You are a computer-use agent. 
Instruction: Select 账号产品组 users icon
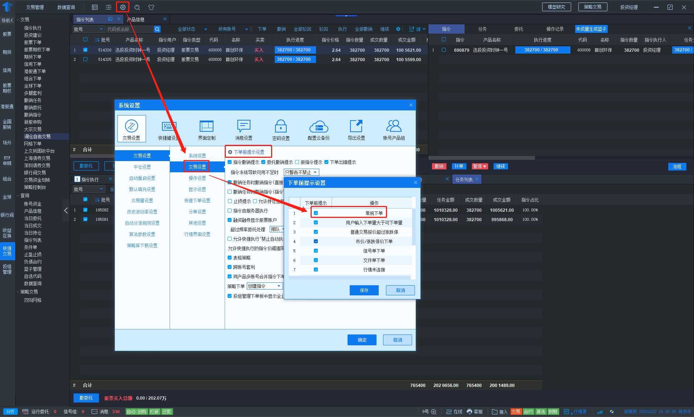pyautogui.click(x=394, y=130)
